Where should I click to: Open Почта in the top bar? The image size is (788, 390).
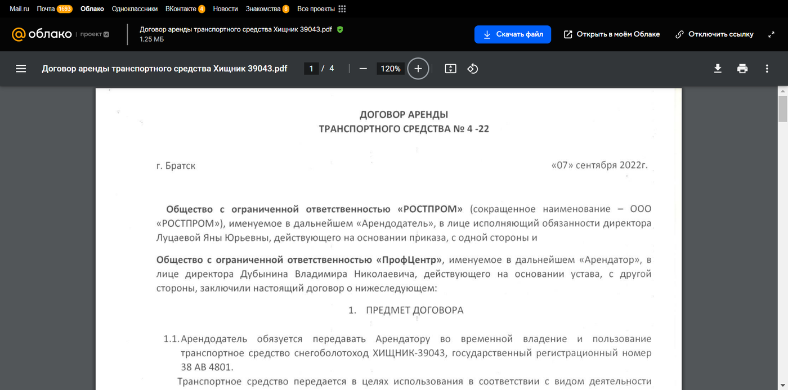tap(46, 9)
